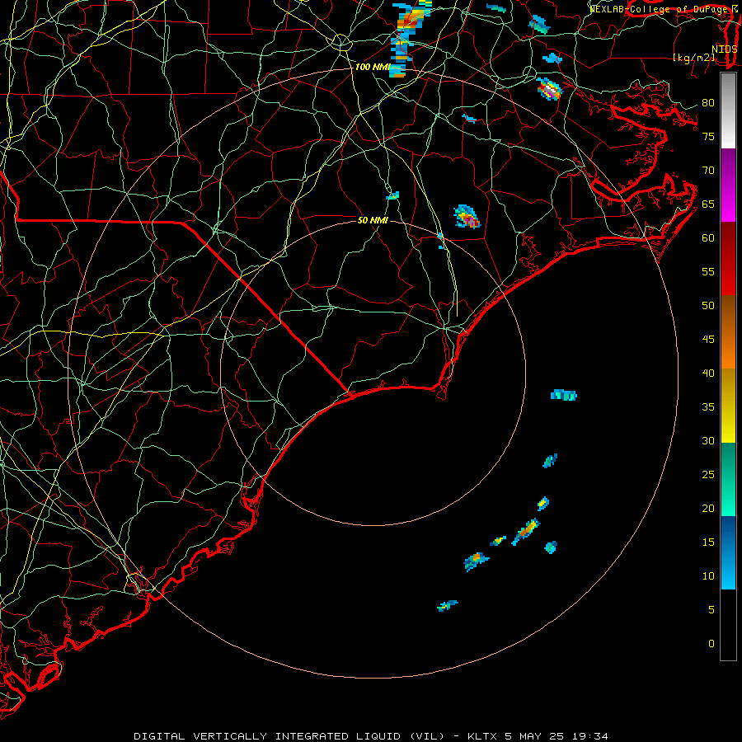This screenshot has width=742, height=742.
Task: Pick the green segment of the VIL scale
Action: pos(728,479)
